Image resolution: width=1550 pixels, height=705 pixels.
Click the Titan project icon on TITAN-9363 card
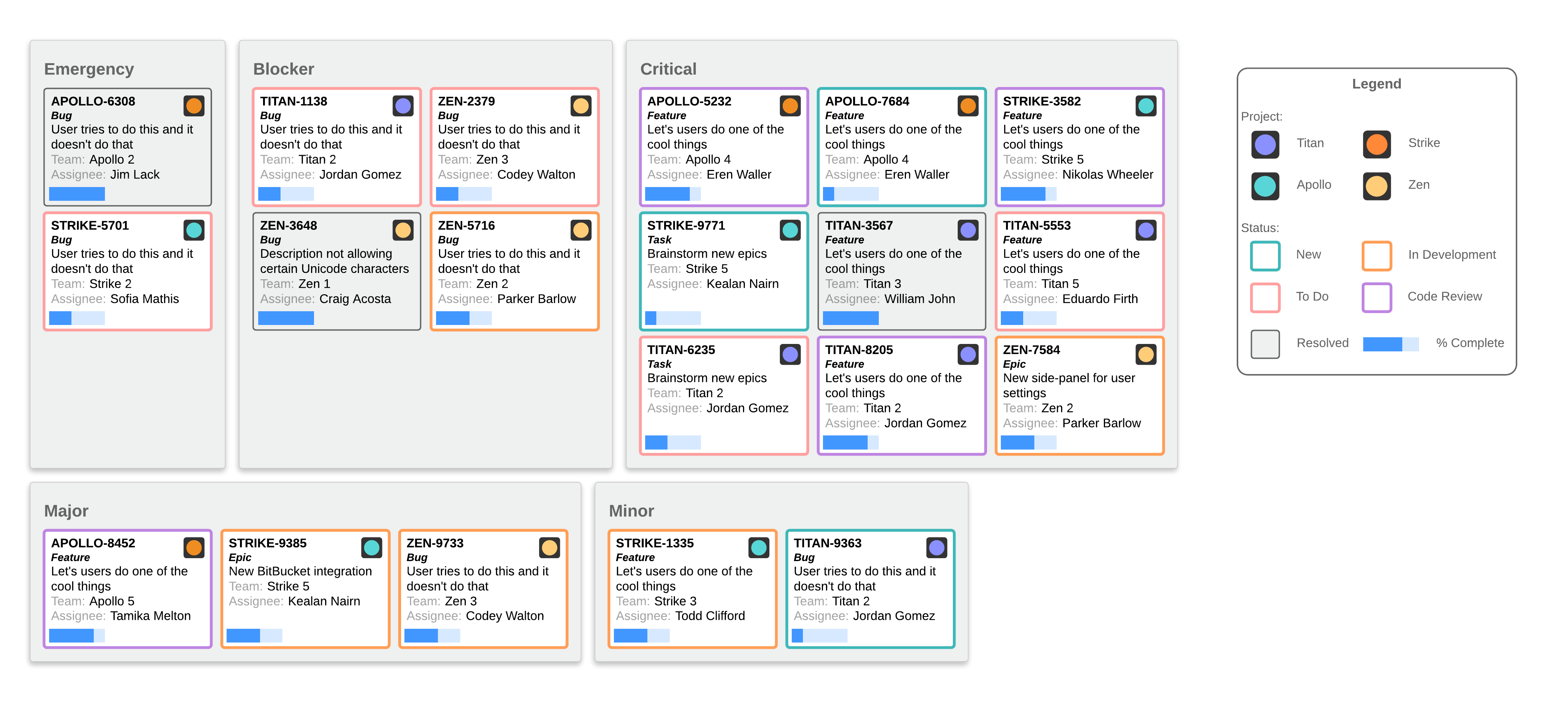click(x=936, y=547)
